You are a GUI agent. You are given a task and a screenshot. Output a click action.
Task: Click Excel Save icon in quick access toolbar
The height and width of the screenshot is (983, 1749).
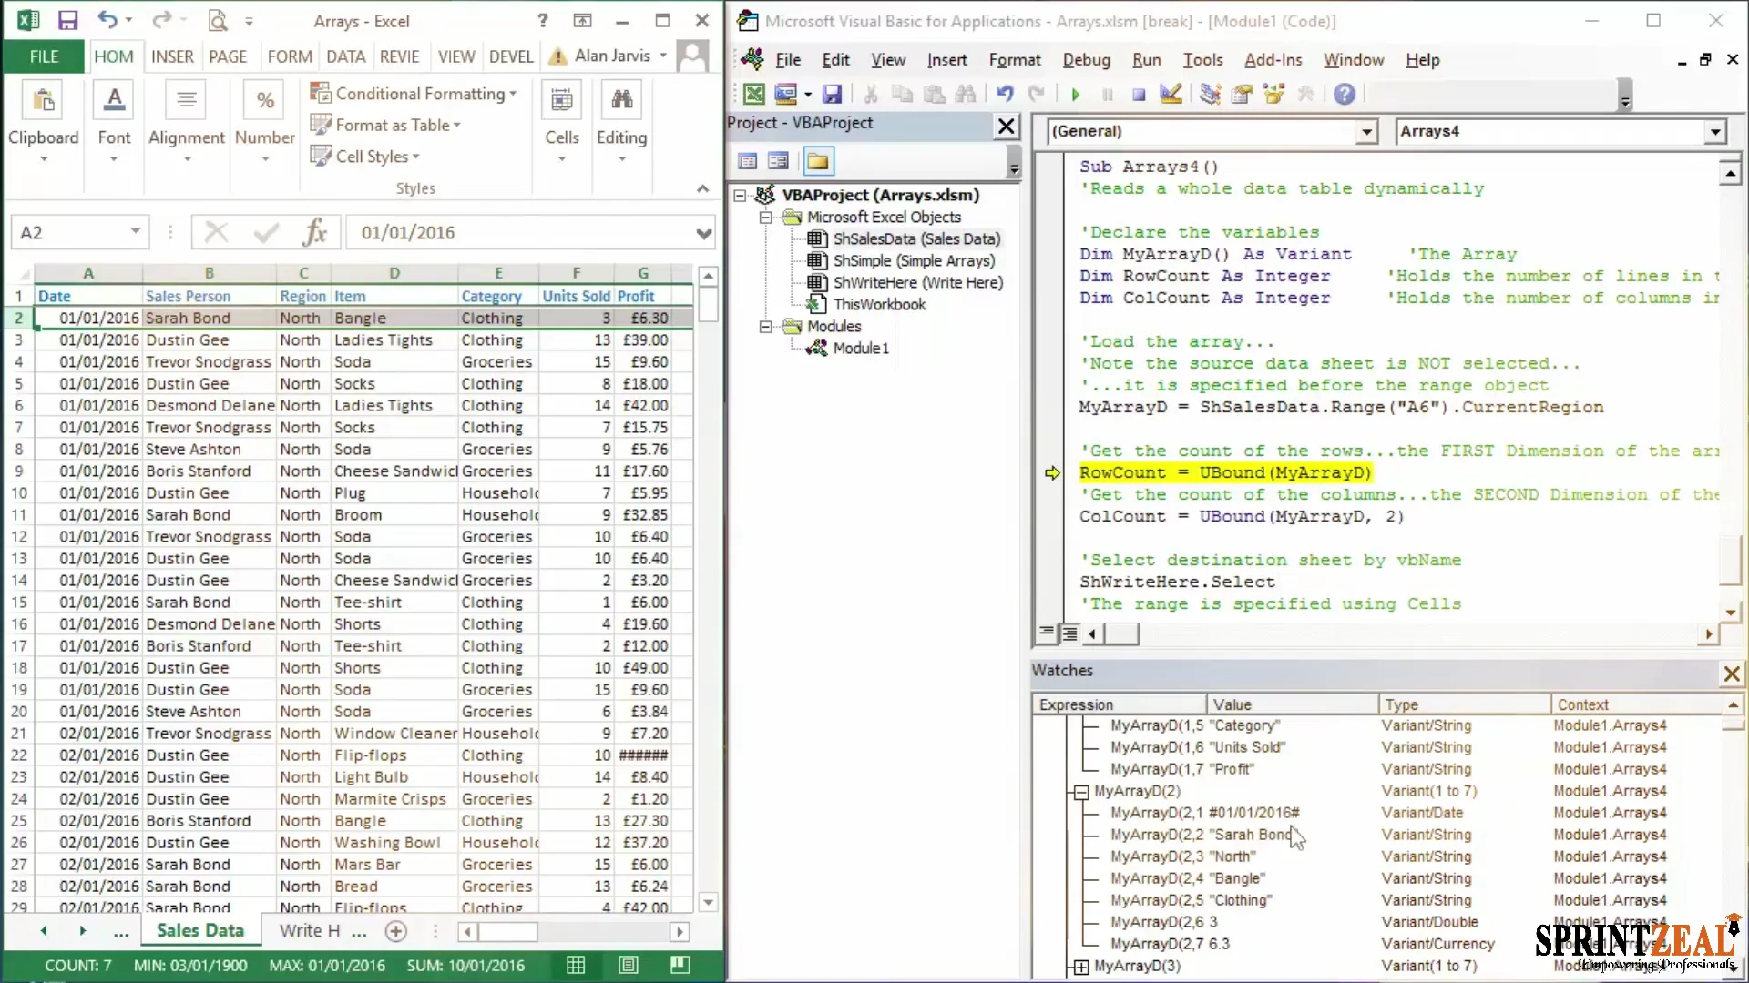click(67, 20)
